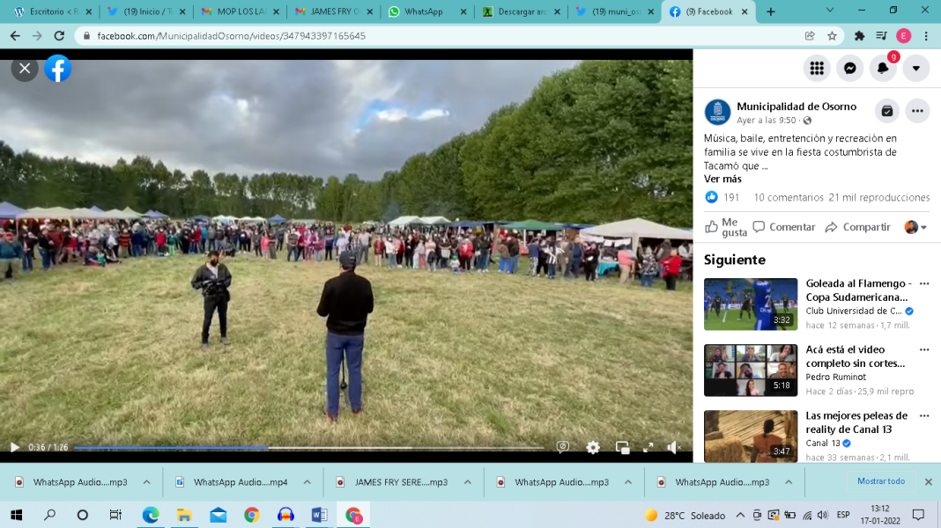Open the Facebook apps grid menu
The height and width of the screenshot is (528, 941).
[817, 69]
